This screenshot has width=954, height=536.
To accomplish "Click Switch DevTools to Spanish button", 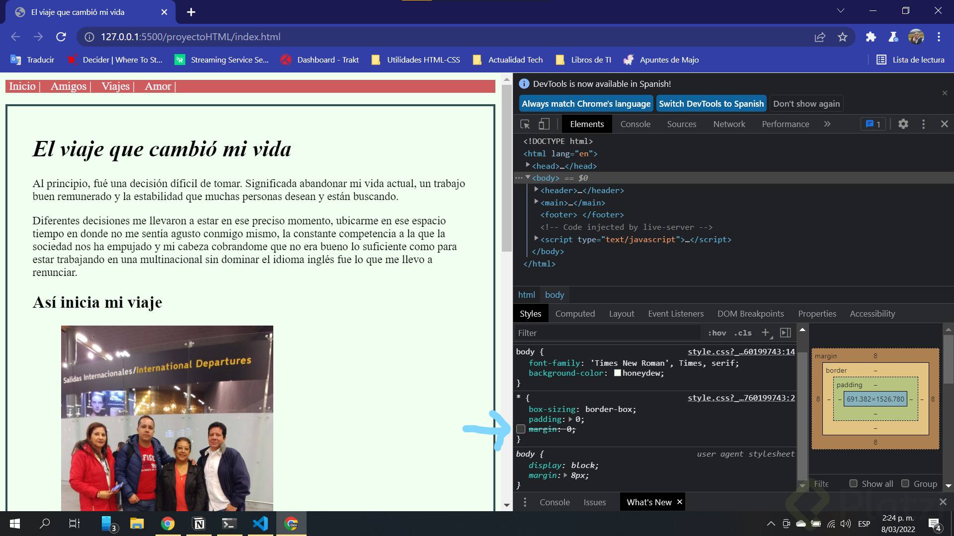I will [x=711, y=104].
